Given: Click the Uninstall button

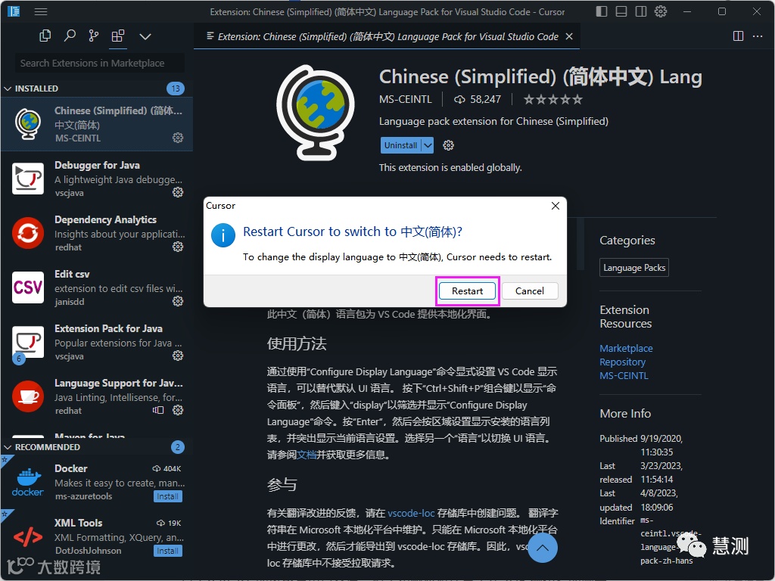Looking at the screenshot, I should tap(400, 145).
